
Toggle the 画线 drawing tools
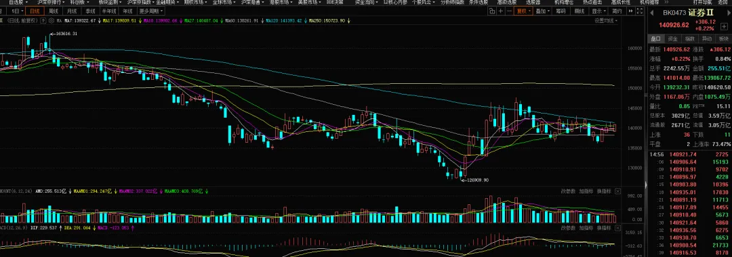tap(579, 11)
